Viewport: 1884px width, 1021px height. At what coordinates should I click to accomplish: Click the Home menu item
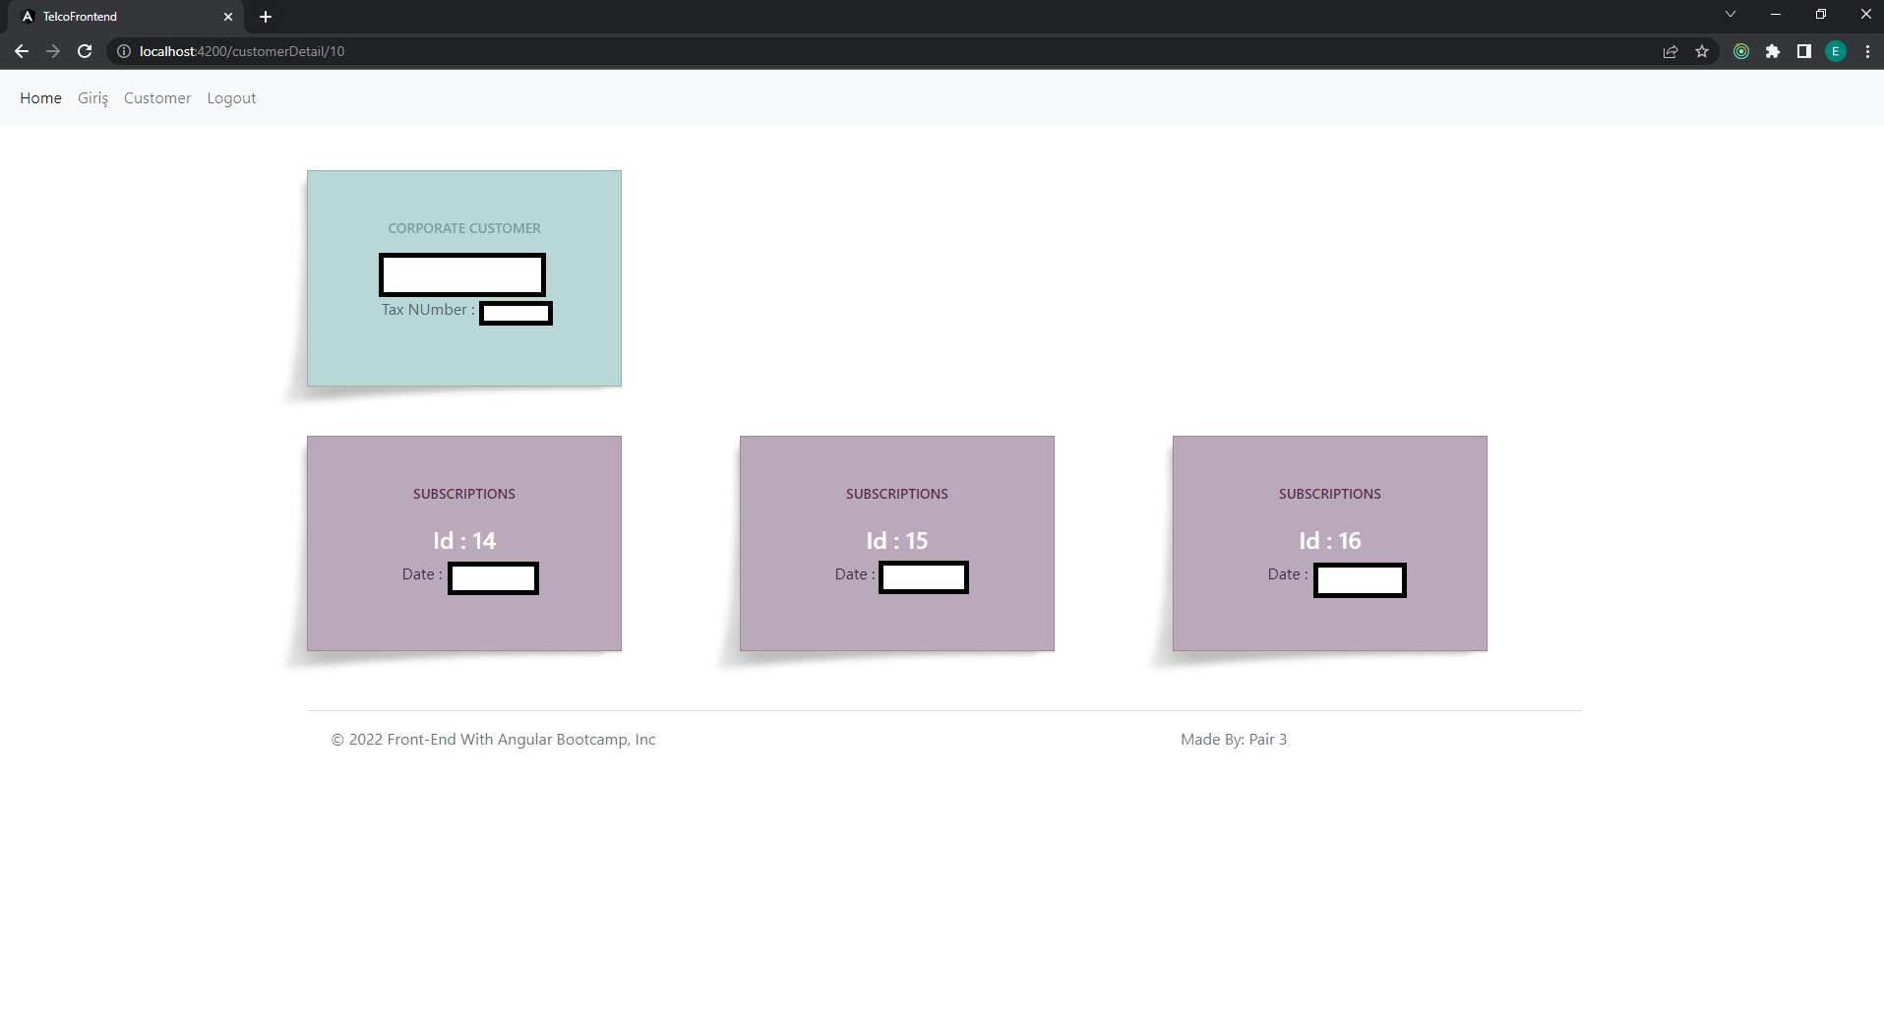(x=40, y=97)
